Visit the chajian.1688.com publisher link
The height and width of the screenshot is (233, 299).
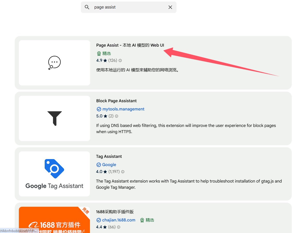point(119,220)
